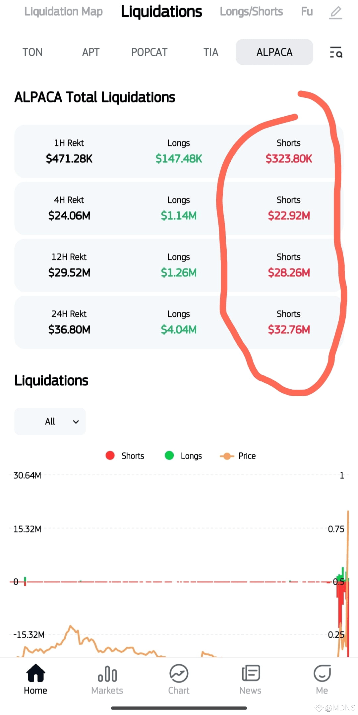Tap the edit pencil icon

click(x=335, y=13)
